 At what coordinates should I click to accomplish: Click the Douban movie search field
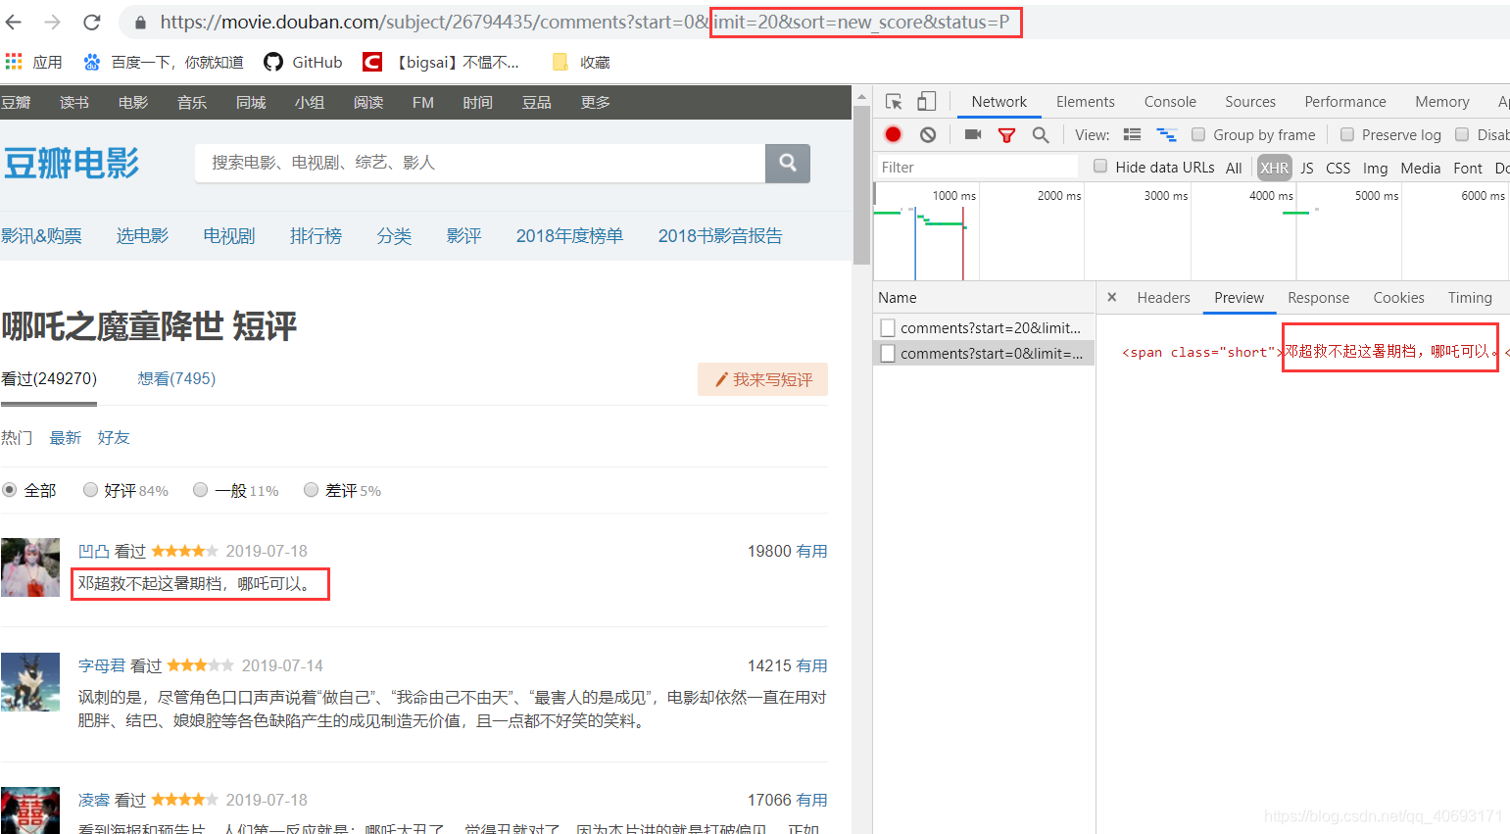[480, 163]
